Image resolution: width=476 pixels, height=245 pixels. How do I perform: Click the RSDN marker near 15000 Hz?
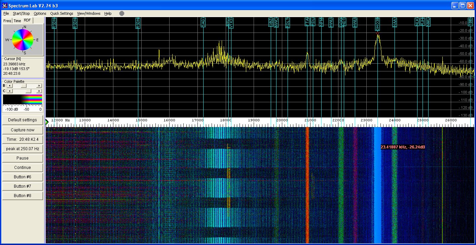(138, 23)
